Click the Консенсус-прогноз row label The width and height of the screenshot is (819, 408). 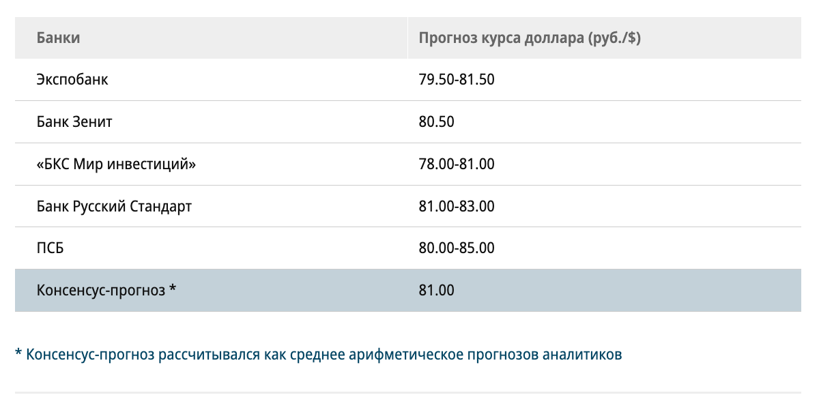(x=101, y=291)
